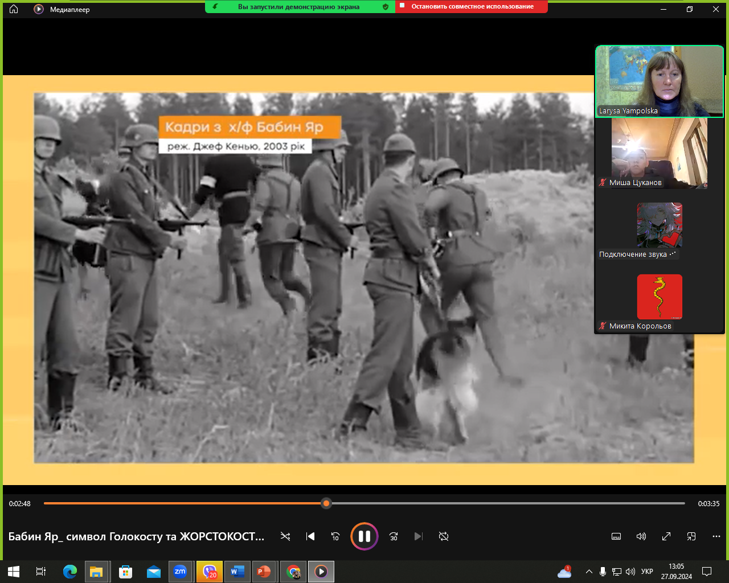The width and height of the screenshot is (729, 583).
Task: Toggle shuffle mode in media player
Action: (285, 536)
